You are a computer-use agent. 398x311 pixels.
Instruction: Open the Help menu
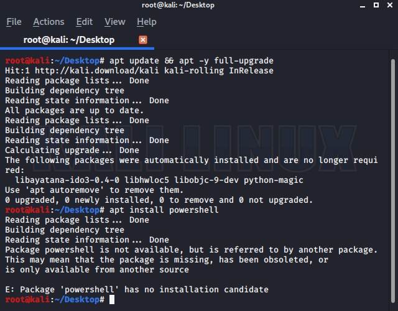146,22
